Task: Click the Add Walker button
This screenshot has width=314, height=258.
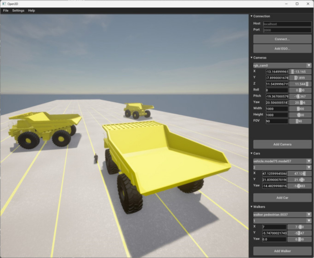Action: point(282,251)
